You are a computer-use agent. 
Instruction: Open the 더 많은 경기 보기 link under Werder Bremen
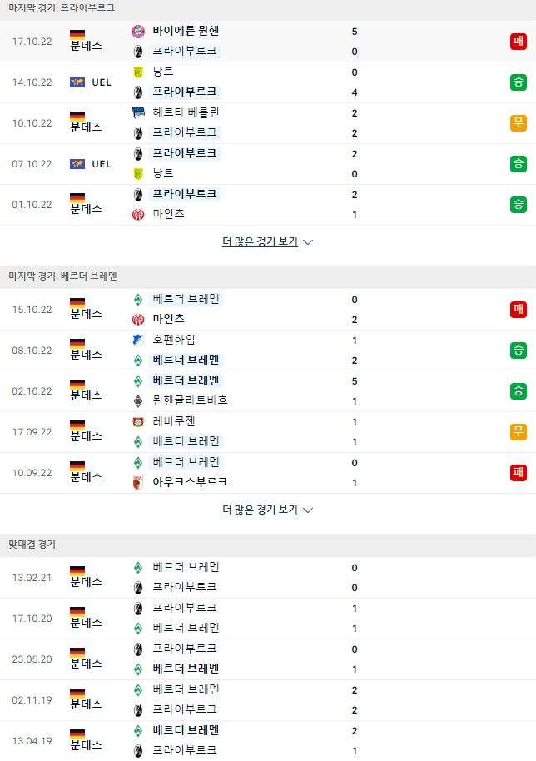[260, 510]
